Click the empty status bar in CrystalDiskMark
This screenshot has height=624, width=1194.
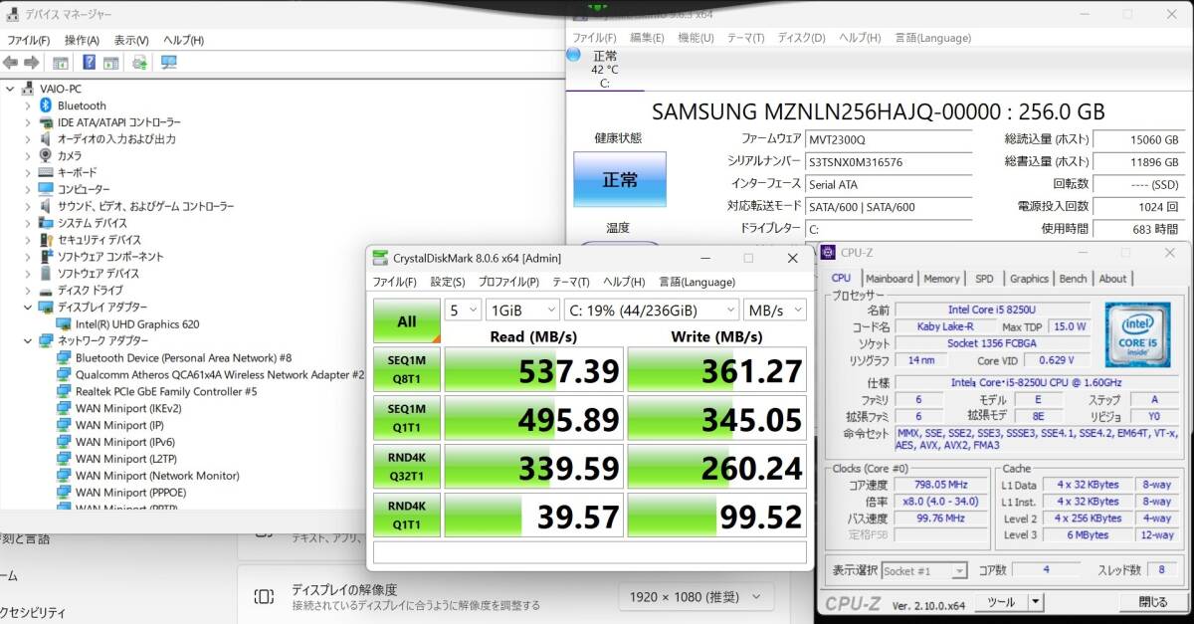[x=589, y=553]
